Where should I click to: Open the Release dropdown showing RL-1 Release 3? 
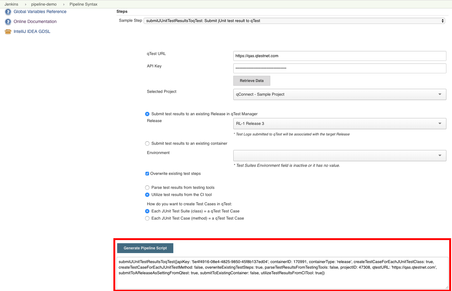point(339,124)
